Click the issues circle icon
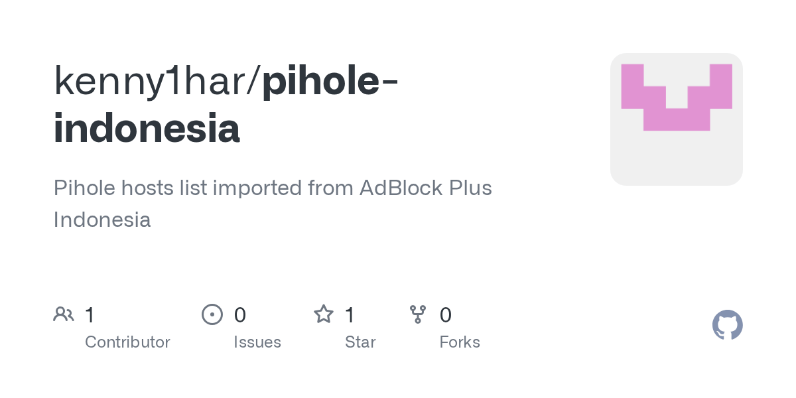This screenshot has height=398, width=796. 212,314
